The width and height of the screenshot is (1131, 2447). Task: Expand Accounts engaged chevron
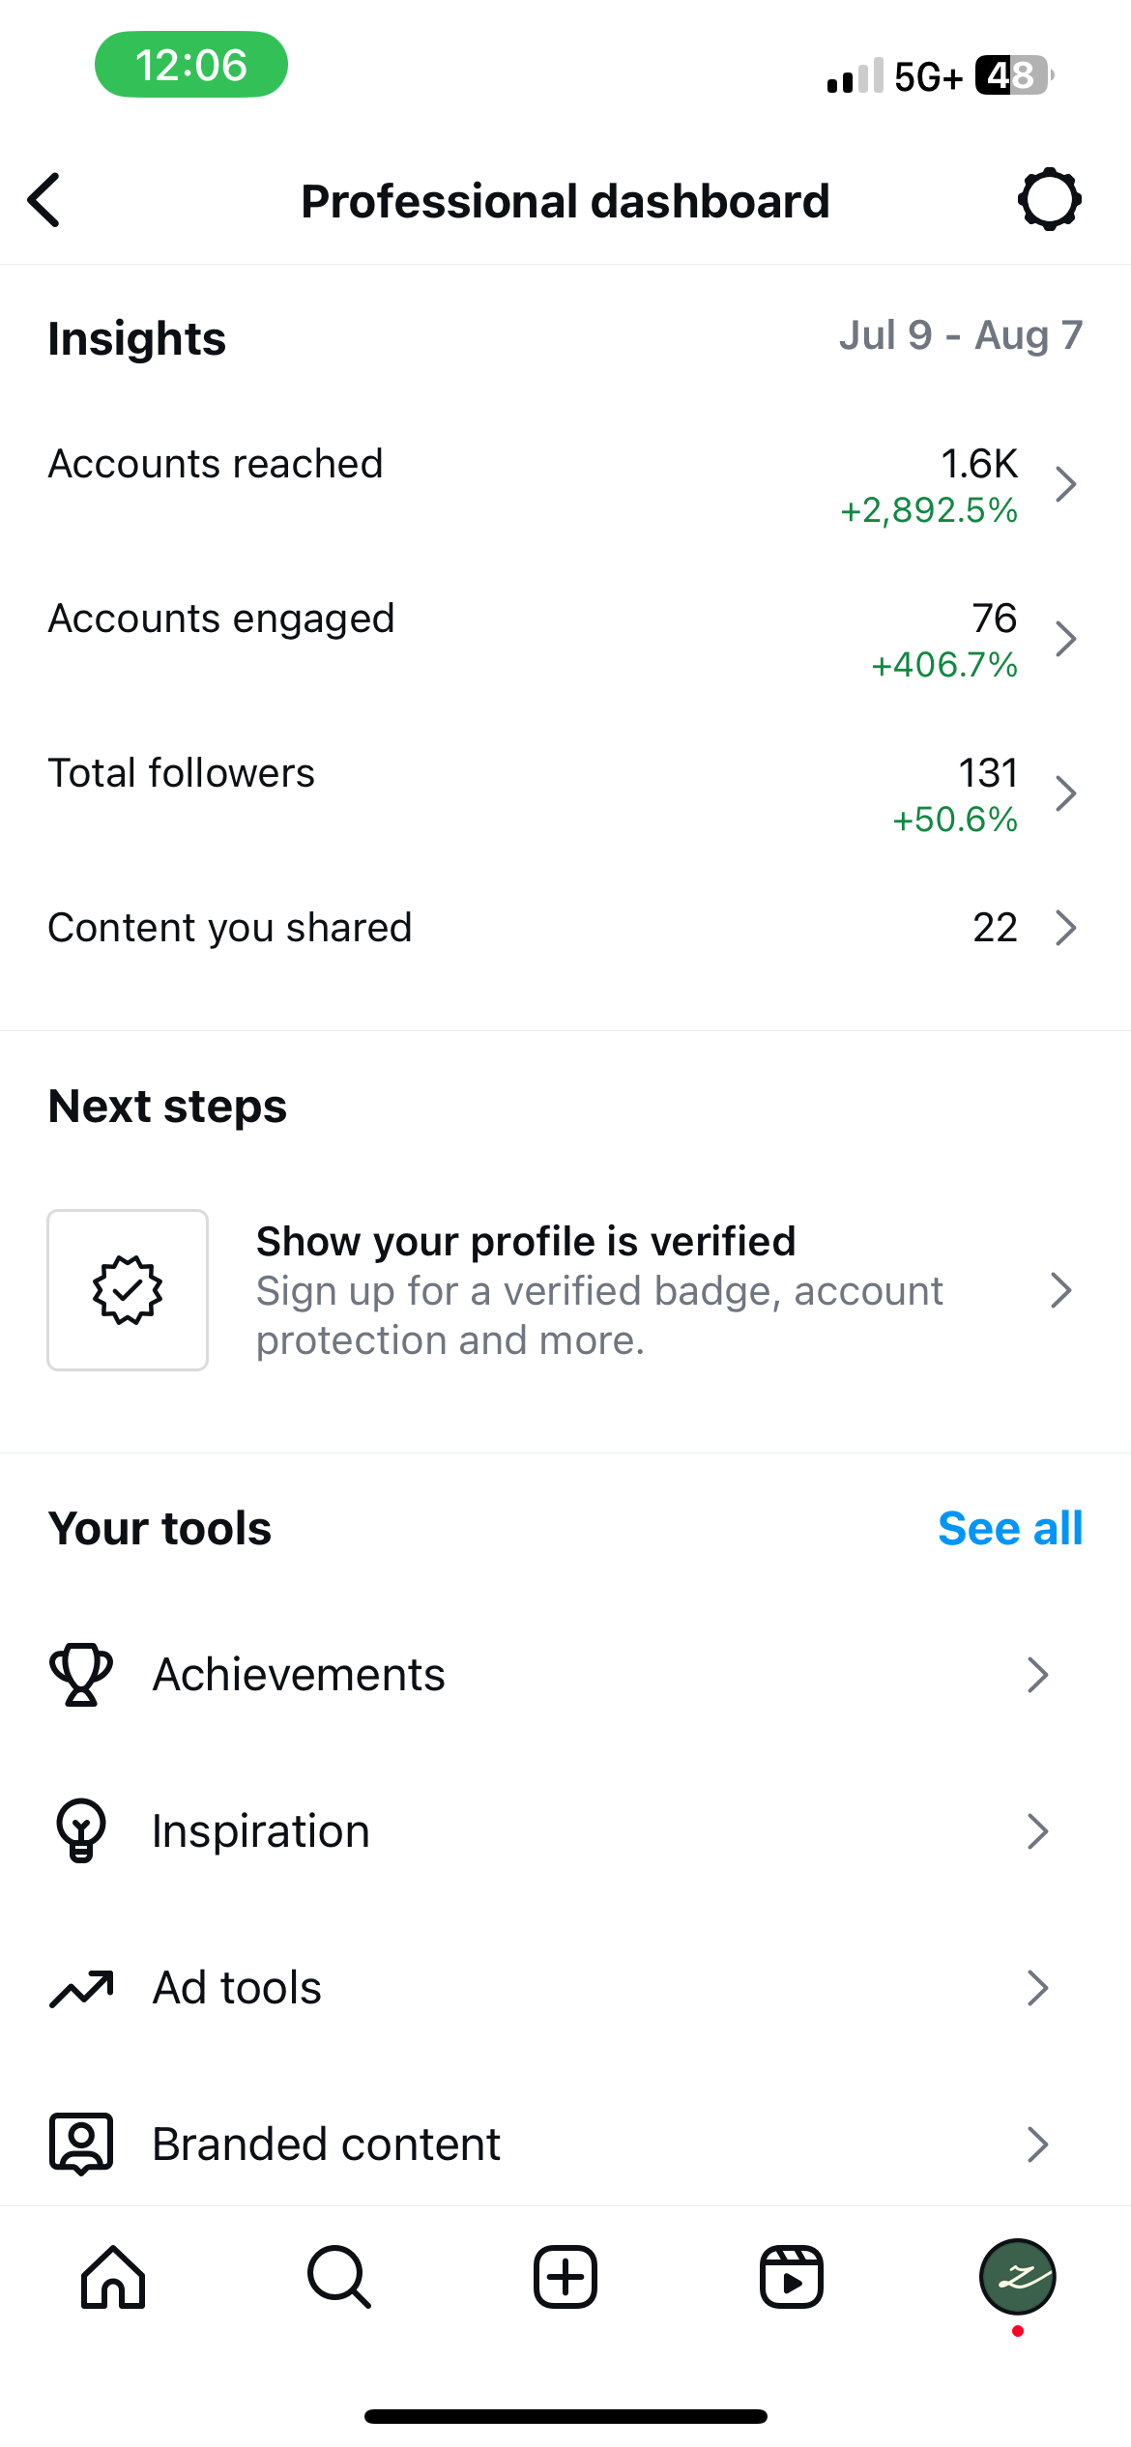(x=1065, y=639)
